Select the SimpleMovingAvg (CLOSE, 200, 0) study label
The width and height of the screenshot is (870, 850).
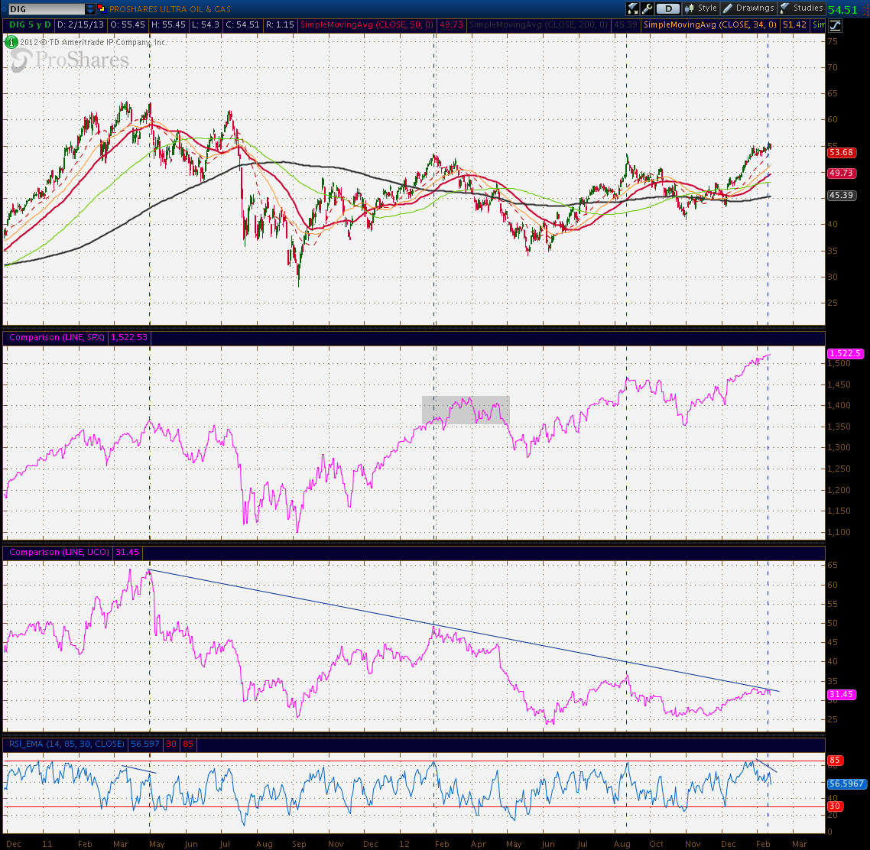[x=539, y=25]
